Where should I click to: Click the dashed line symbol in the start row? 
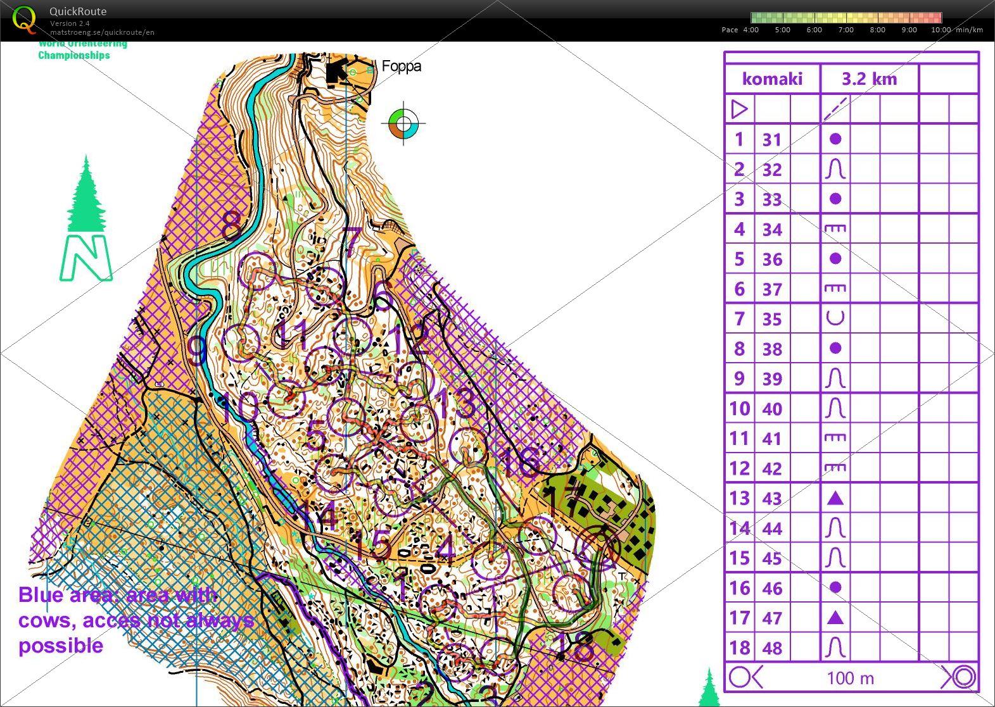(x=835, y=109)
